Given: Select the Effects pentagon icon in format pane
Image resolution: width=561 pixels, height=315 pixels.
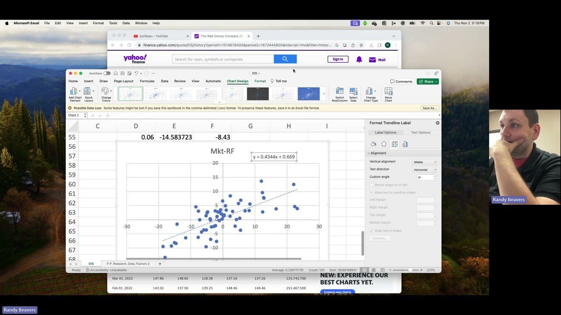Looking at the screenshot, I should 384,144.
